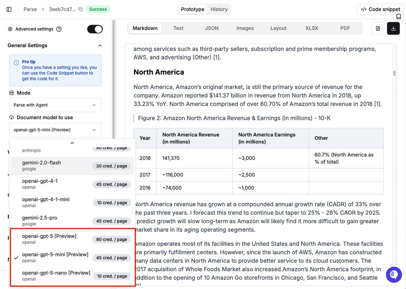Click table cell 141,370
Viewport: 406px width, 289px height.
[x=195, y=158]
